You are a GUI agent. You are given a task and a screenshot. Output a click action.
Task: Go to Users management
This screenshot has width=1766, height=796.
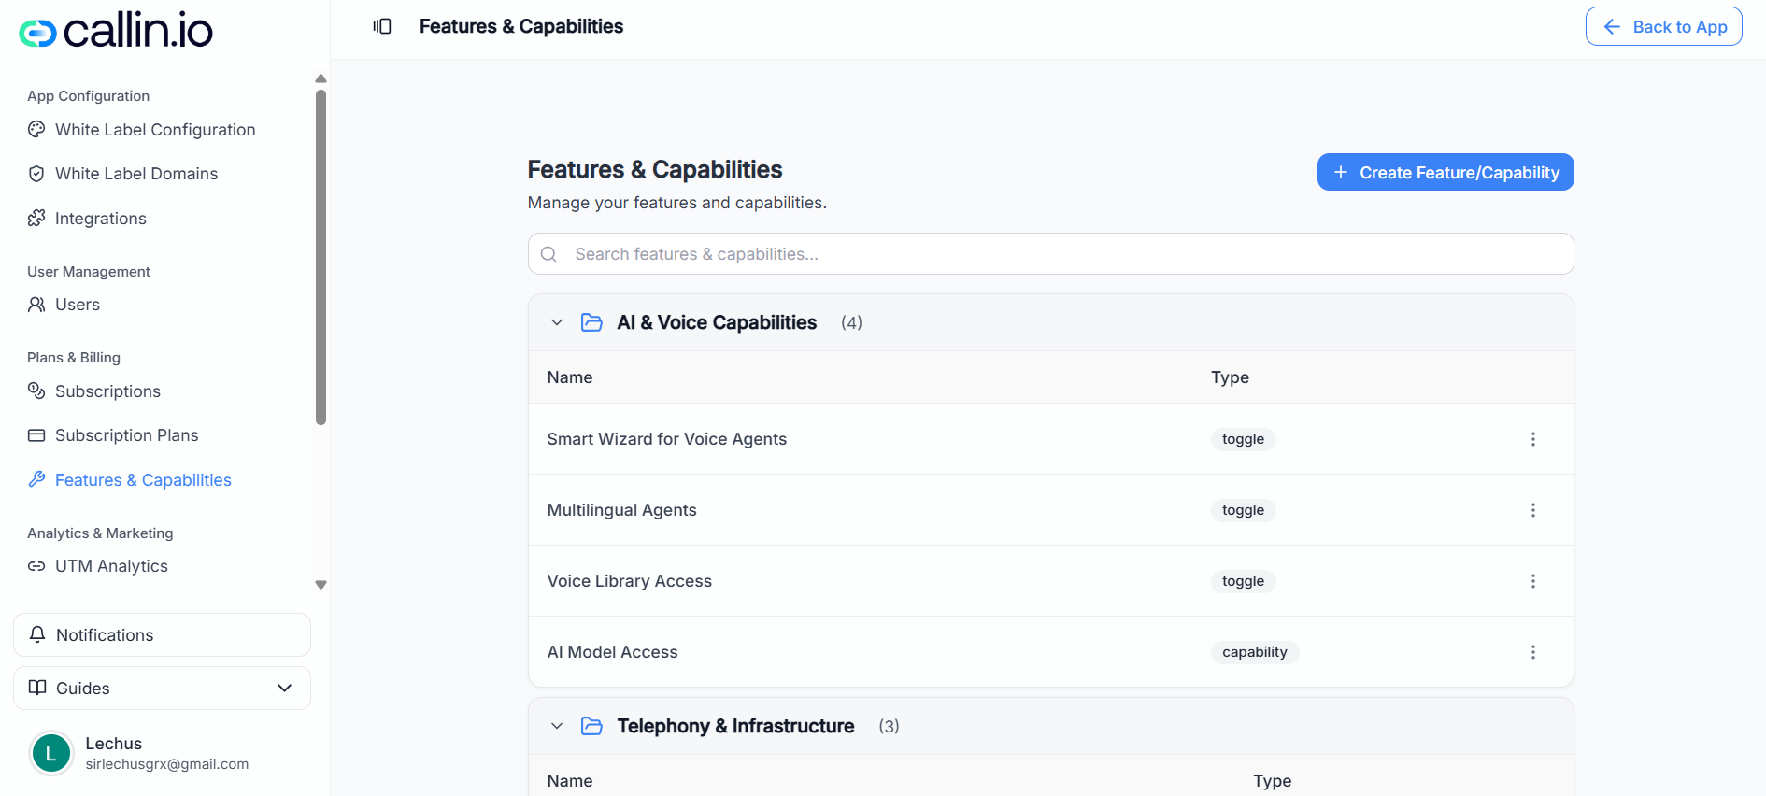pyautogui.click(x=78, y=305)
